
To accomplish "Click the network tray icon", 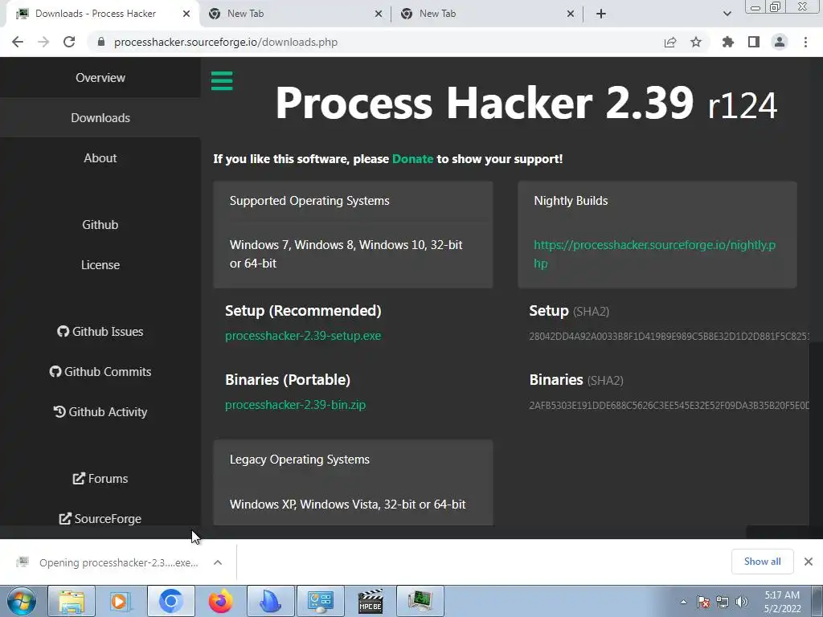I will (x=723, y=602).
